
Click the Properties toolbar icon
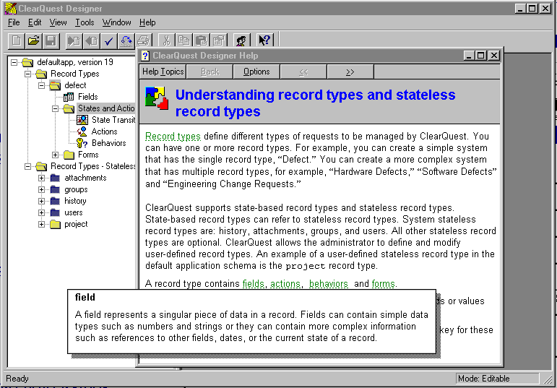[218, 41]
